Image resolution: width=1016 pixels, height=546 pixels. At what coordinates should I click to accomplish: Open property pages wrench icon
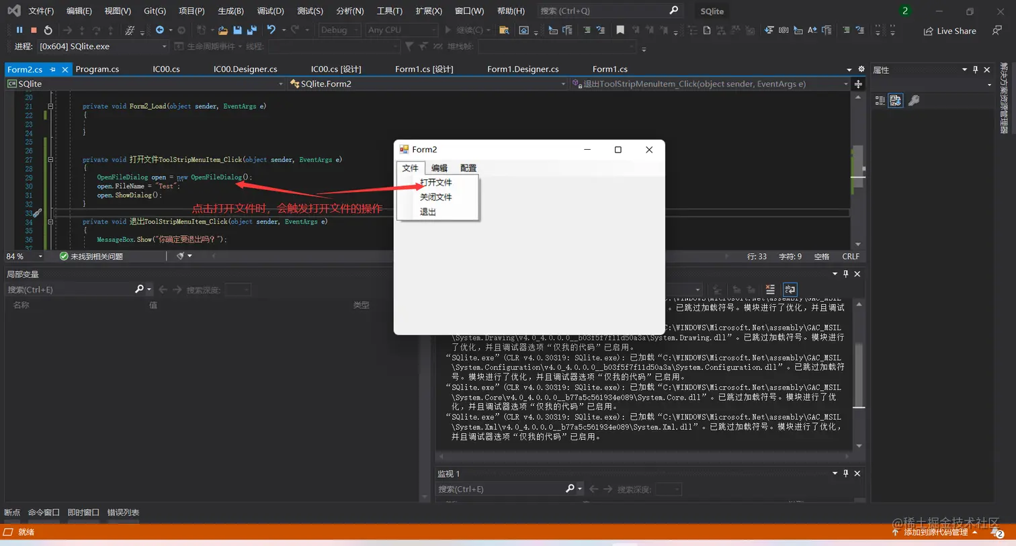pyautogui.click(x=914, y=101)
